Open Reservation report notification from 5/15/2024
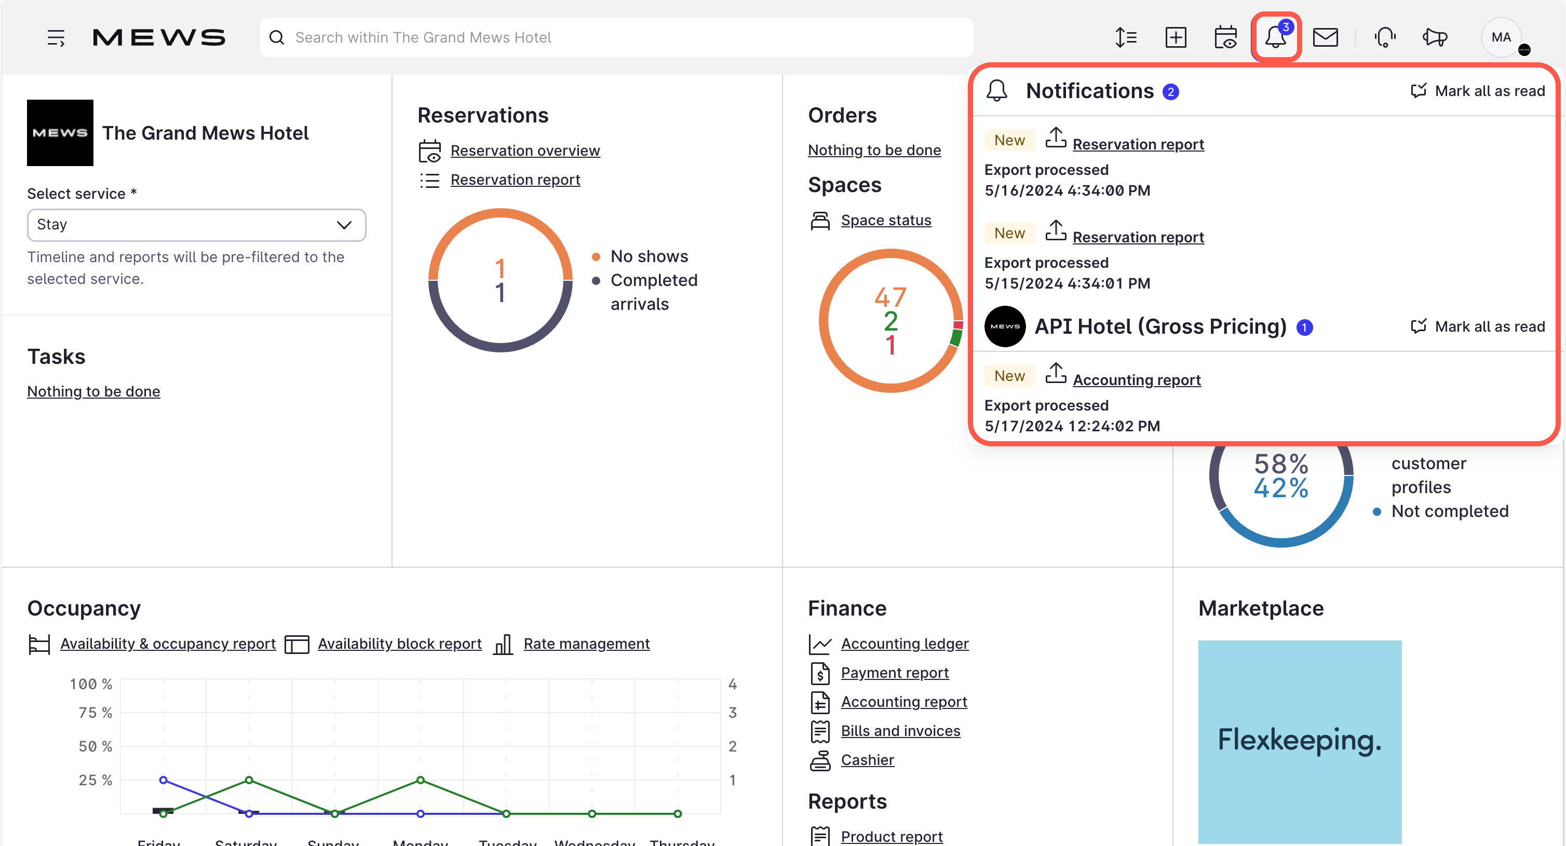This screenshot has width=1566, height=846. click(1138, 237)
